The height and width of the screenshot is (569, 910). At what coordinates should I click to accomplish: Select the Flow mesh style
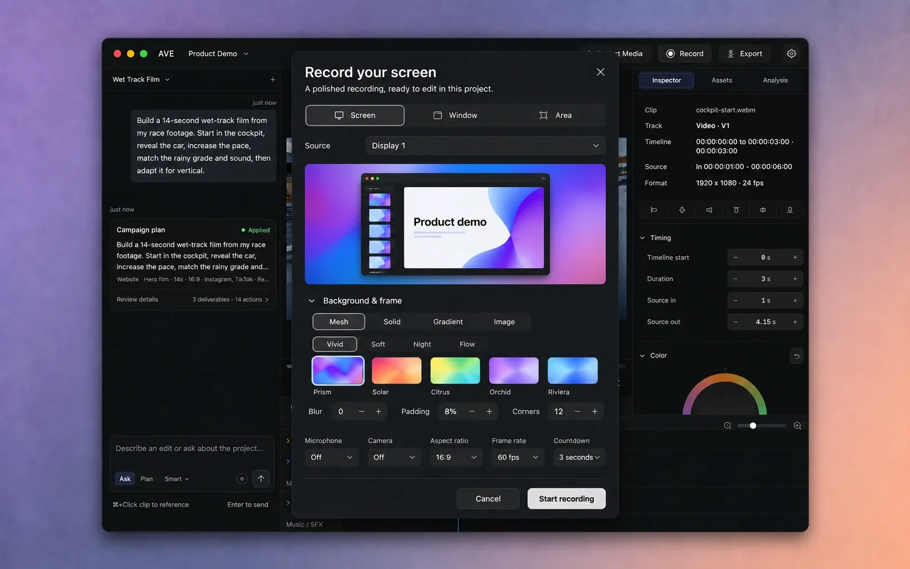tap(467, 344)
